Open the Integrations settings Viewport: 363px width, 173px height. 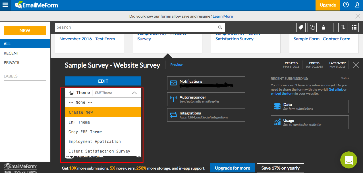pyautogui.click(x=206, y=115)
